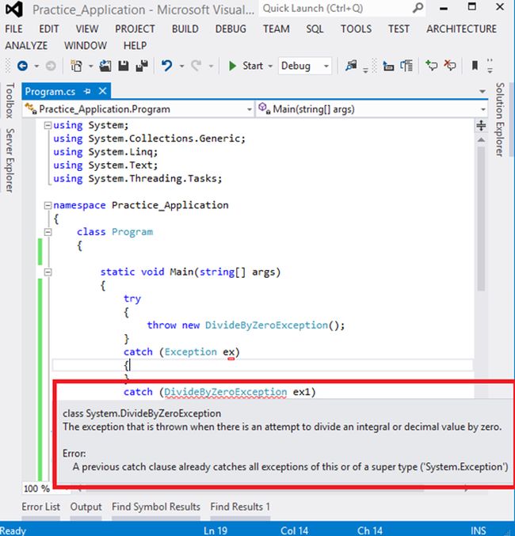Screen dimensions: 515x536
Task: Open the WINDOW menu
Action: (86, 45)
